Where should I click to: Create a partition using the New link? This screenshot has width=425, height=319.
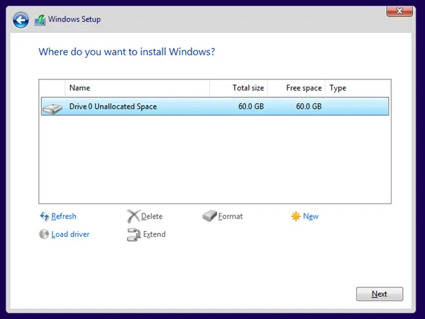click(x=311, y=217)
